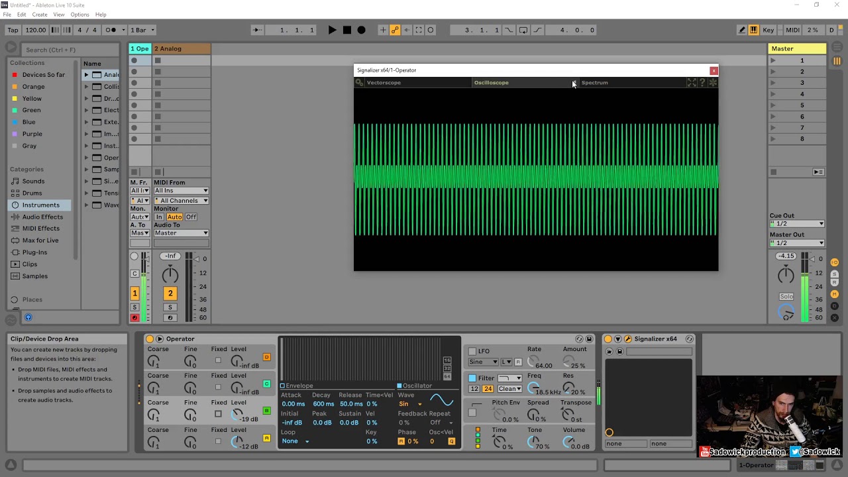848x477 pixels.
Task: Enable the Operator LFO checkbox
Action: click(472, 351)
